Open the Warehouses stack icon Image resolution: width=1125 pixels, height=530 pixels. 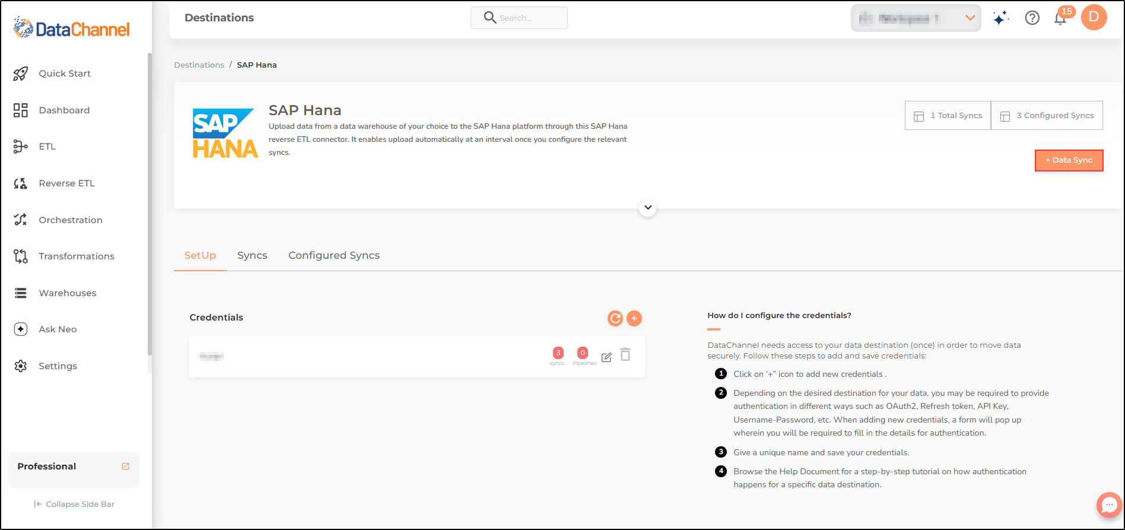click(21, 293)
